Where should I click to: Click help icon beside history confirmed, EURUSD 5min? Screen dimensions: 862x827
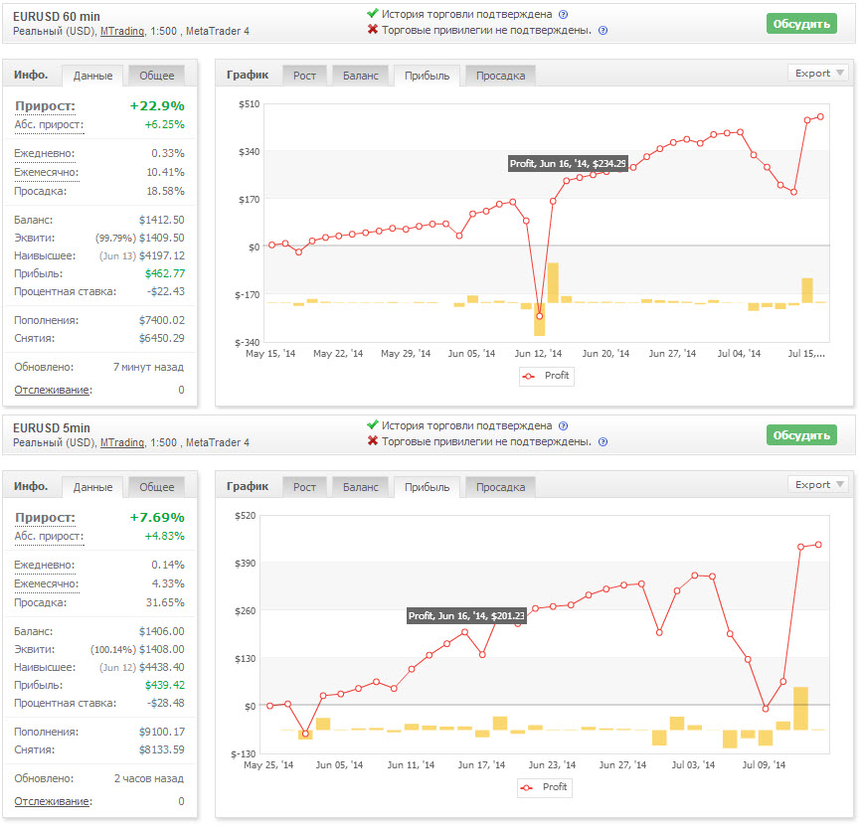(x=563, y=426)
